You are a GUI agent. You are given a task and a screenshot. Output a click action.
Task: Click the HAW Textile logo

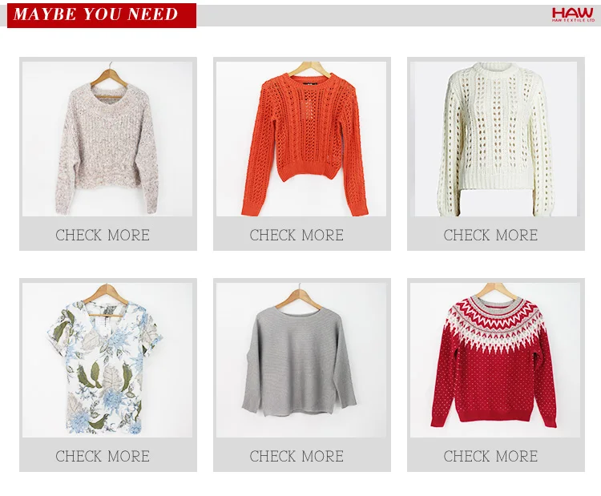point(573,14)
